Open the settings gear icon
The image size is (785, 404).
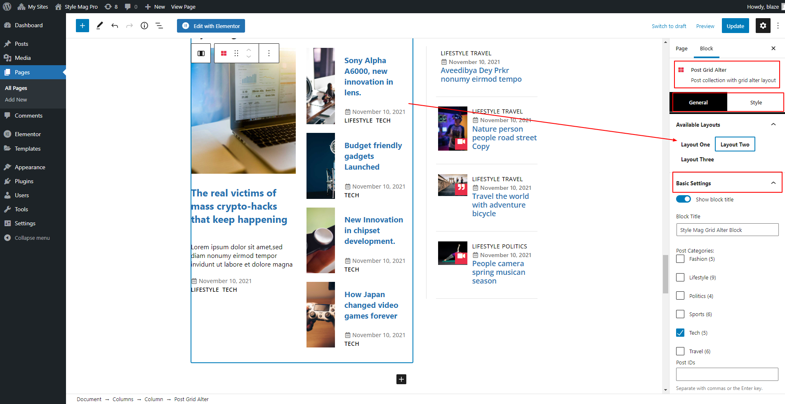click(x=763, y=26)
